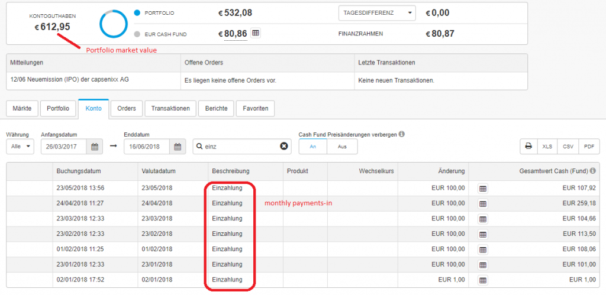The image size is (606, 295).
Task: Clear the search field with the X icon
Action: coord(283,147)
